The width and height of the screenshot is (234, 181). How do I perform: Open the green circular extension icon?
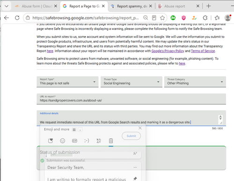173,18
